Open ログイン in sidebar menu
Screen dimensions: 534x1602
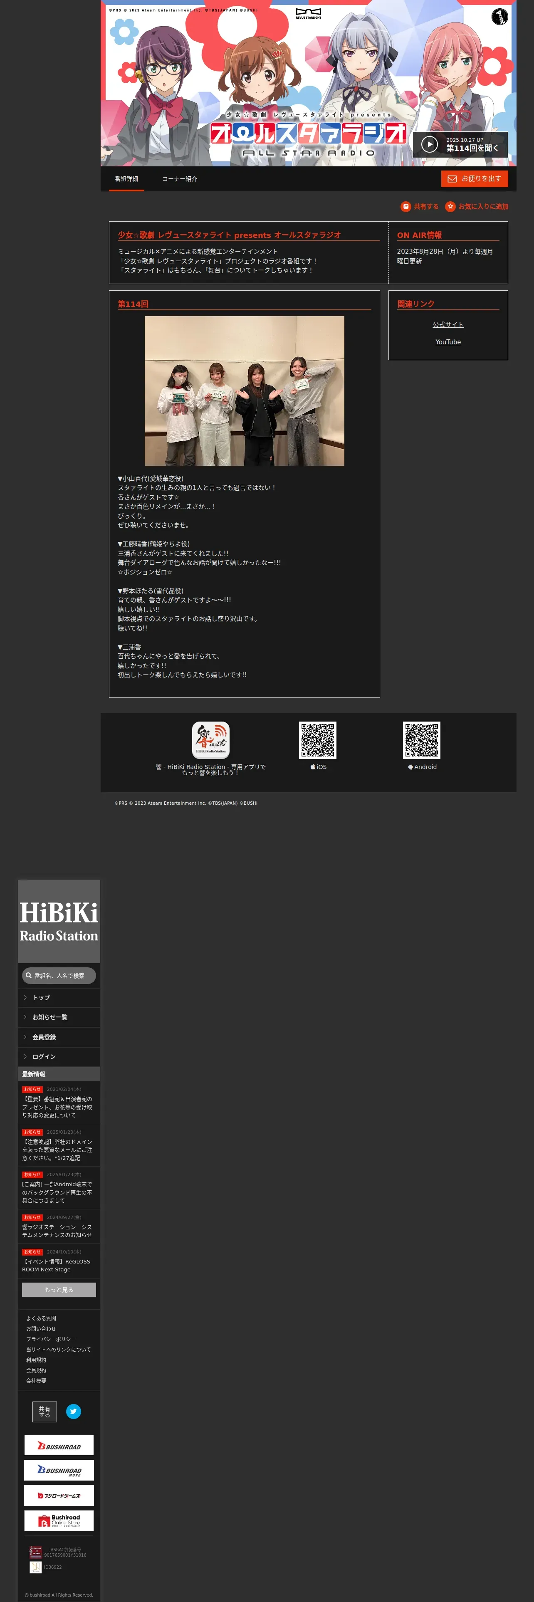pos(59,1057)
